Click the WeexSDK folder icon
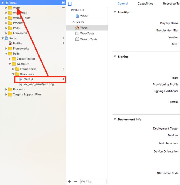 (x=14, y=64)
